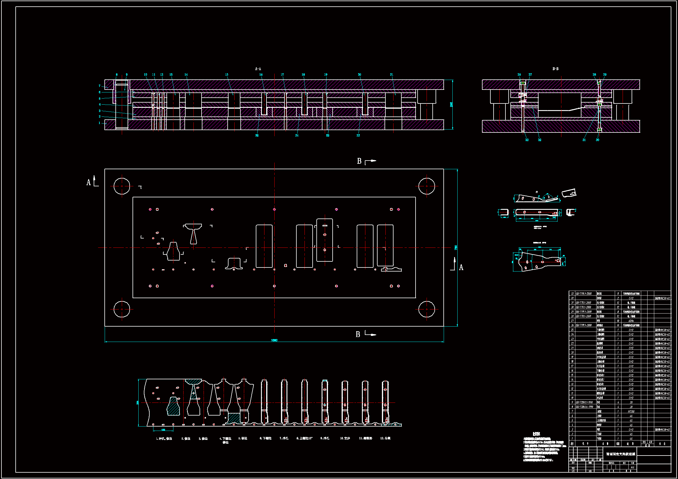Click the B-B section view title
This screenshot has width=678, height=479.
point(555,69)
